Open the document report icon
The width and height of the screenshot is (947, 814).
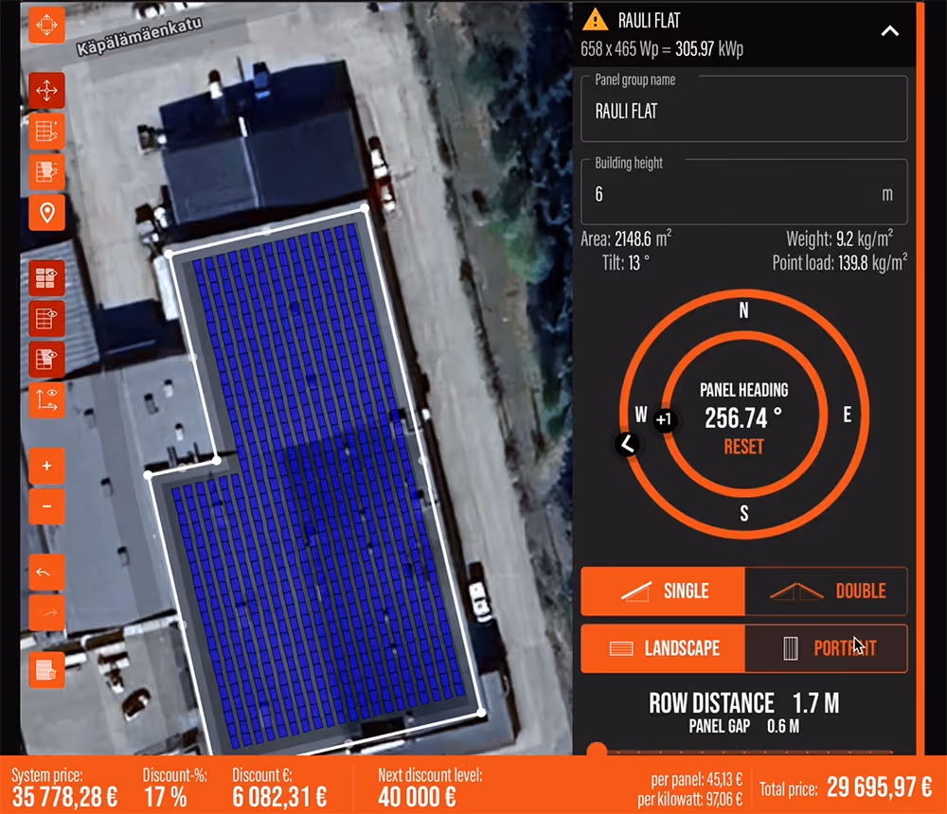coord(46,670)
